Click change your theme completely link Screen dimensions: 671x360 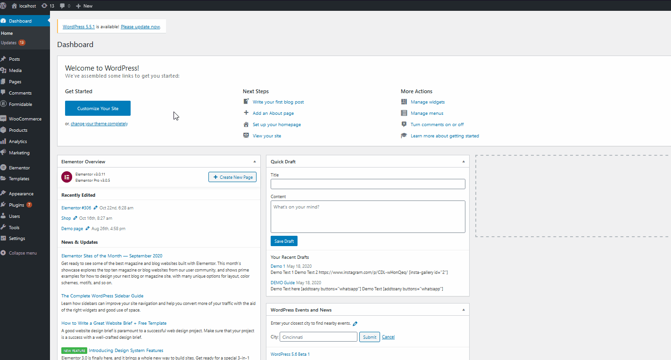pos(99,124)
